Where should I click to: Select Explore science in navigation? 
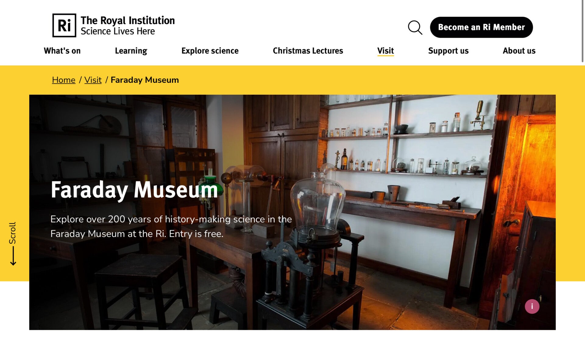tap(210, 51)
